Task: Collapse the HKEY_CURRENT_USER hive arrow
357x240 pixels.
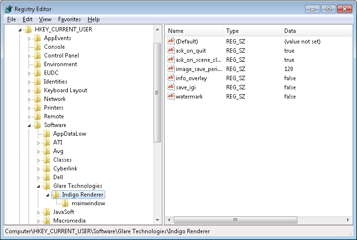Action: 20,29
